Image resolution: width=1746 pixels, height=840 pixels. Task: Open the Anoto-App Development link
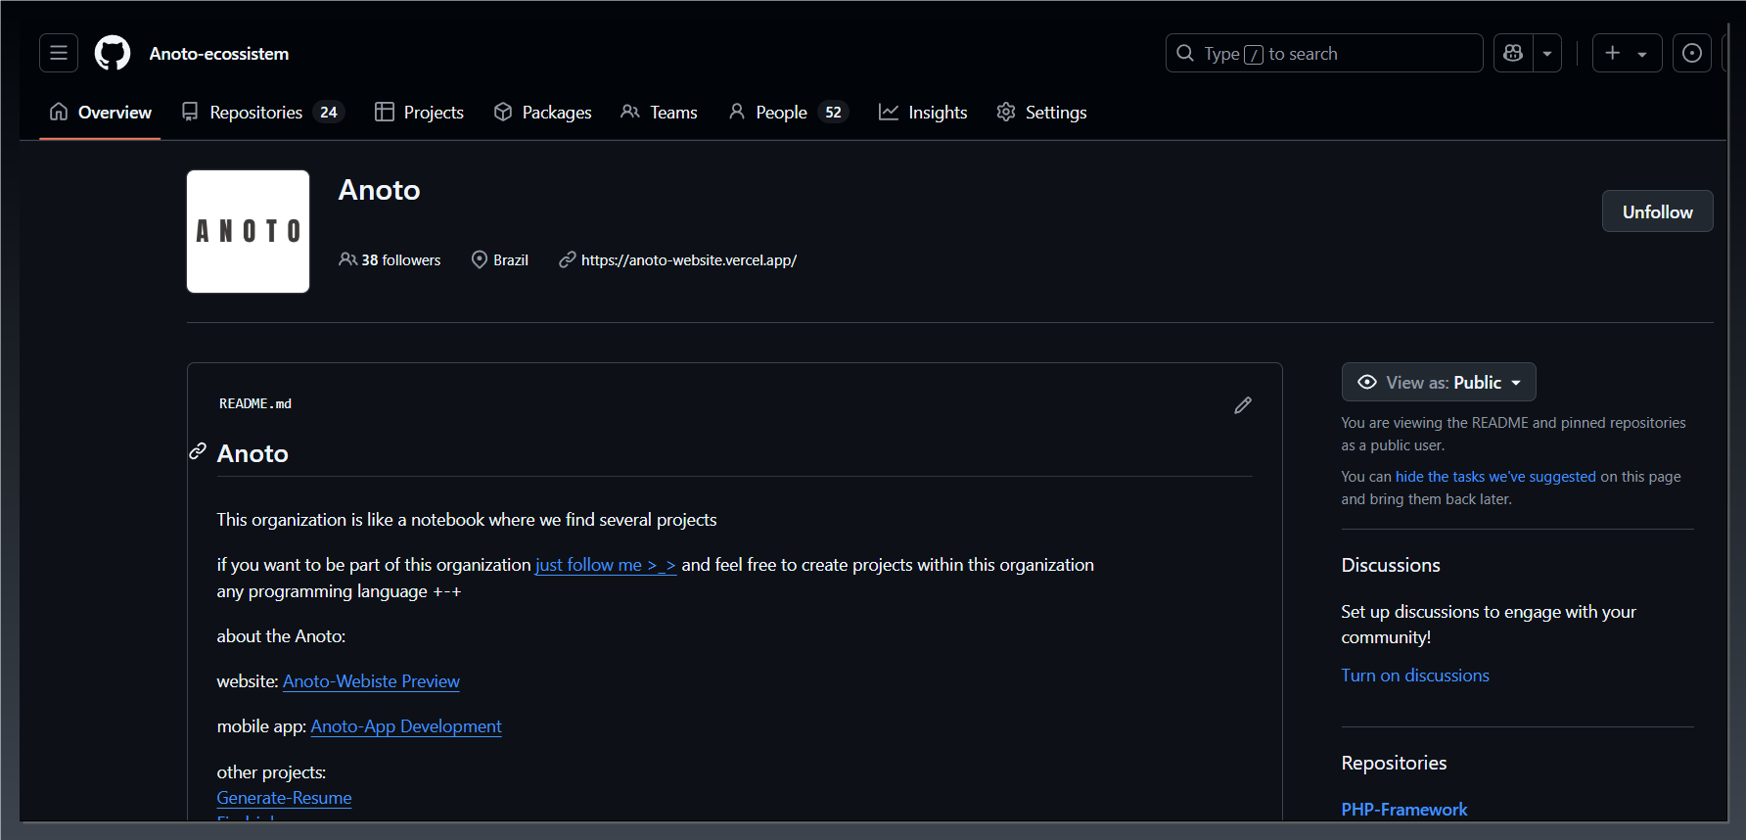(406, 726)
